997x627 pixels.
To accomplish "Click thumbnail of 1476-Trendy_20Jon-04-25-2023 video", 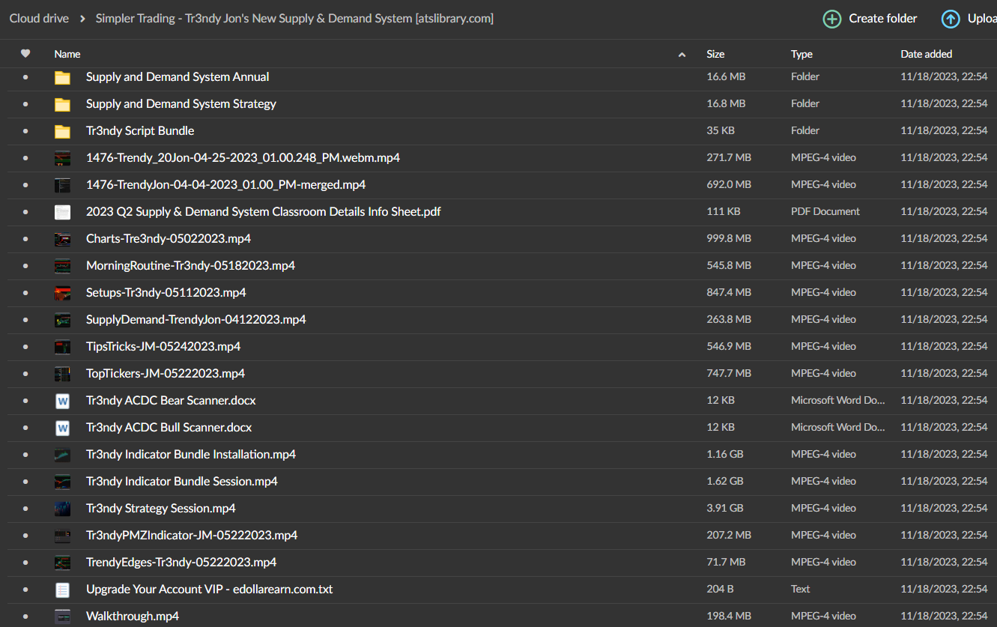I will coord(62,158).
